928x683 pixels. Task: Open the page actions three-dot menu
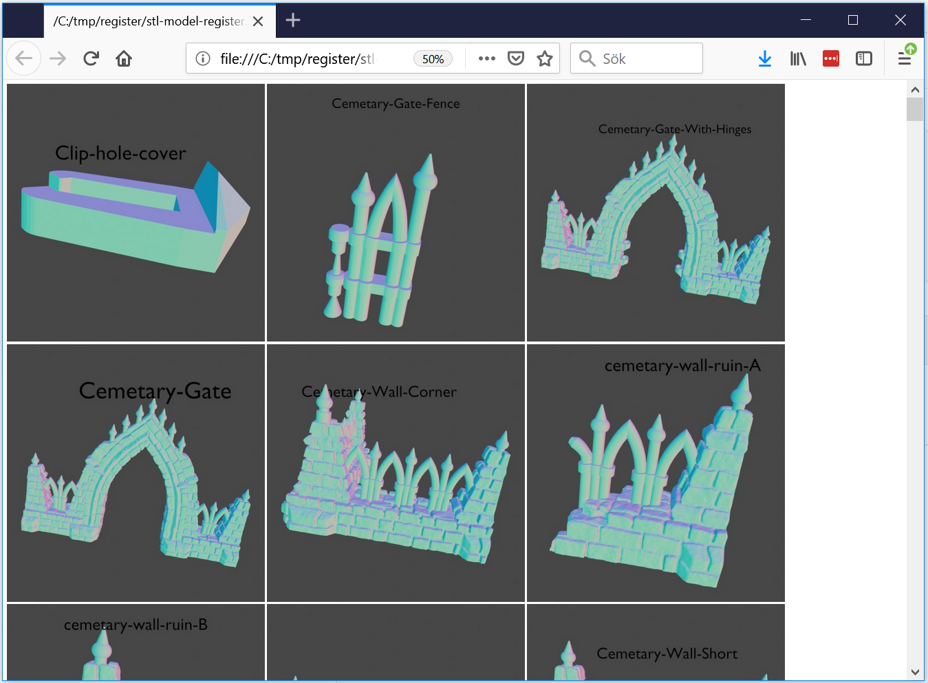(x=487, y=58)
